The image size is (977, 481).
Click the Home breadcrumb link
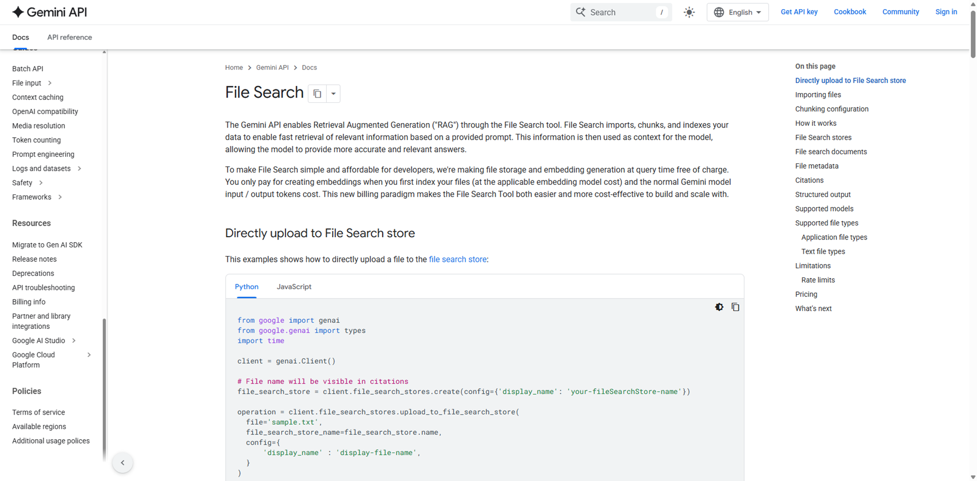pos(234,67)
